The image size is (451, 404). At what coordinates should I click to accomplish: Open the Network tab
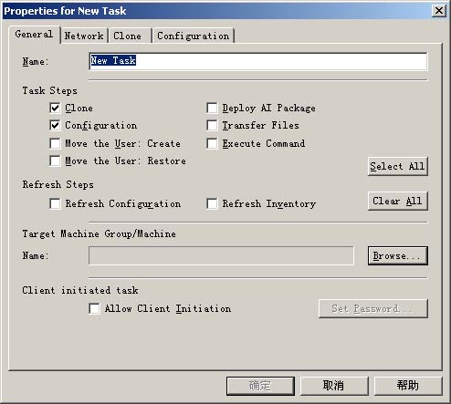tap(84, 36)
